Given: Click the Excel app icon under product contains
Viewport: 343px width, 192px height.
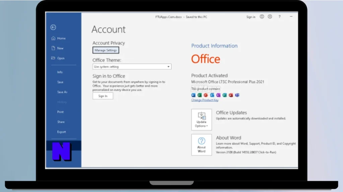Looking at the screenshot, I should [200, 95].
